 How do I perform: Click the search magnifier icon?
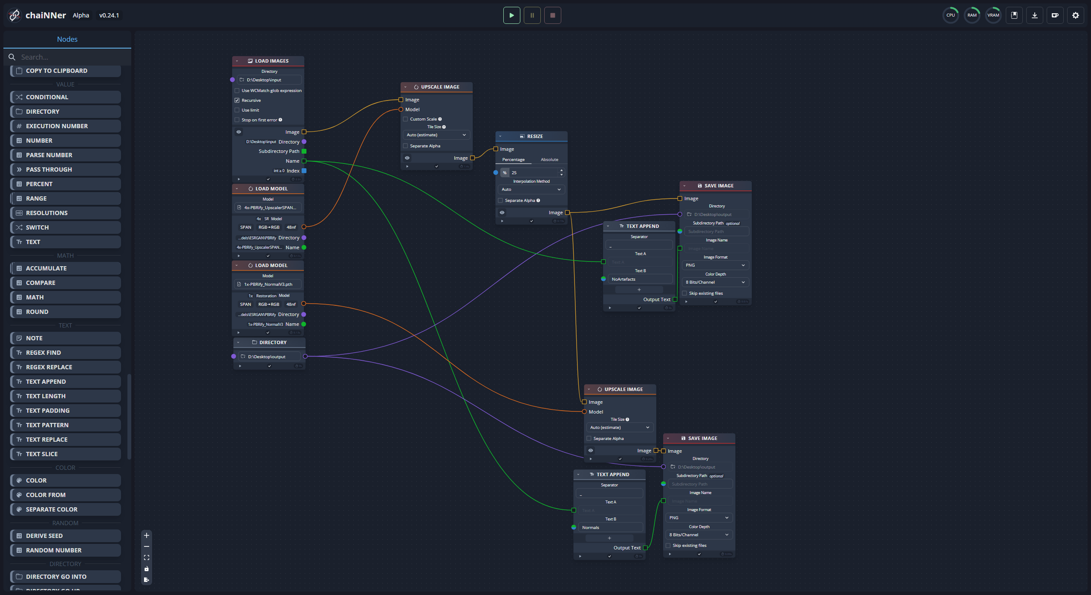click(x=12, y=57)
